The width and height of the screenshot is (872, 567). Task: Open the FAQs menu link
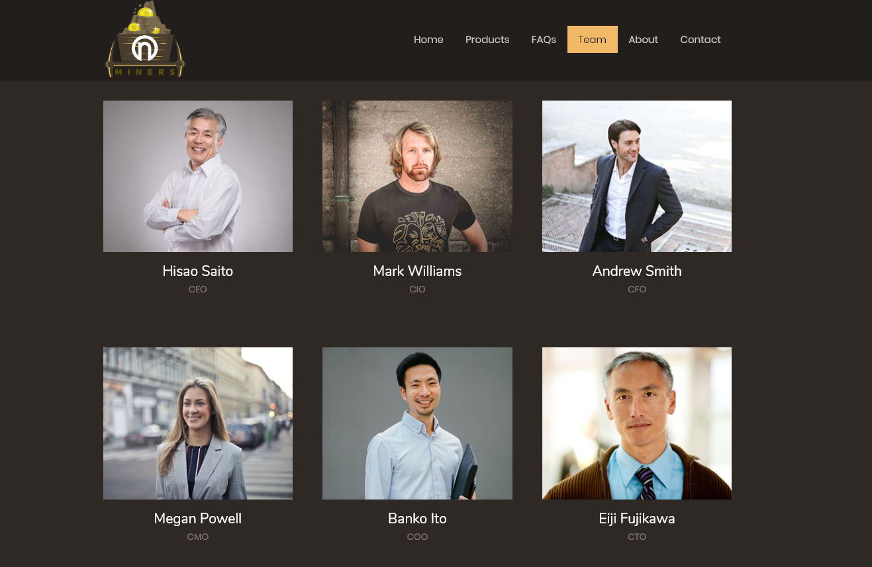point(544,40)
